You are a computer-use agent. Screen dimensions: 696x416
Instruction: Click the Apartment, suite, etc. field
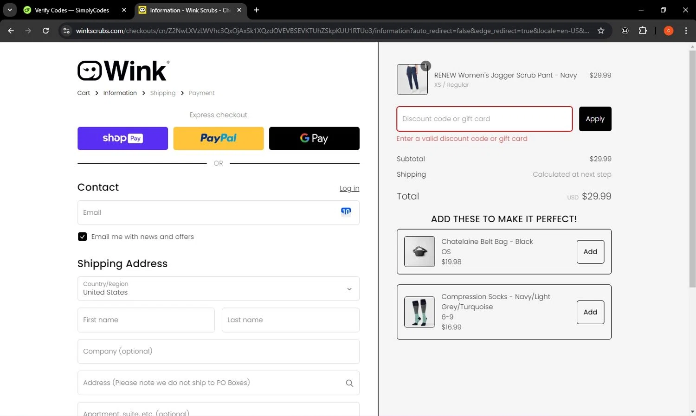coord(219,410)
